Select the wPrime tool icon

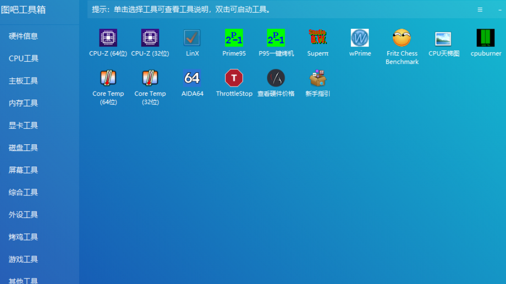(360, 37)
